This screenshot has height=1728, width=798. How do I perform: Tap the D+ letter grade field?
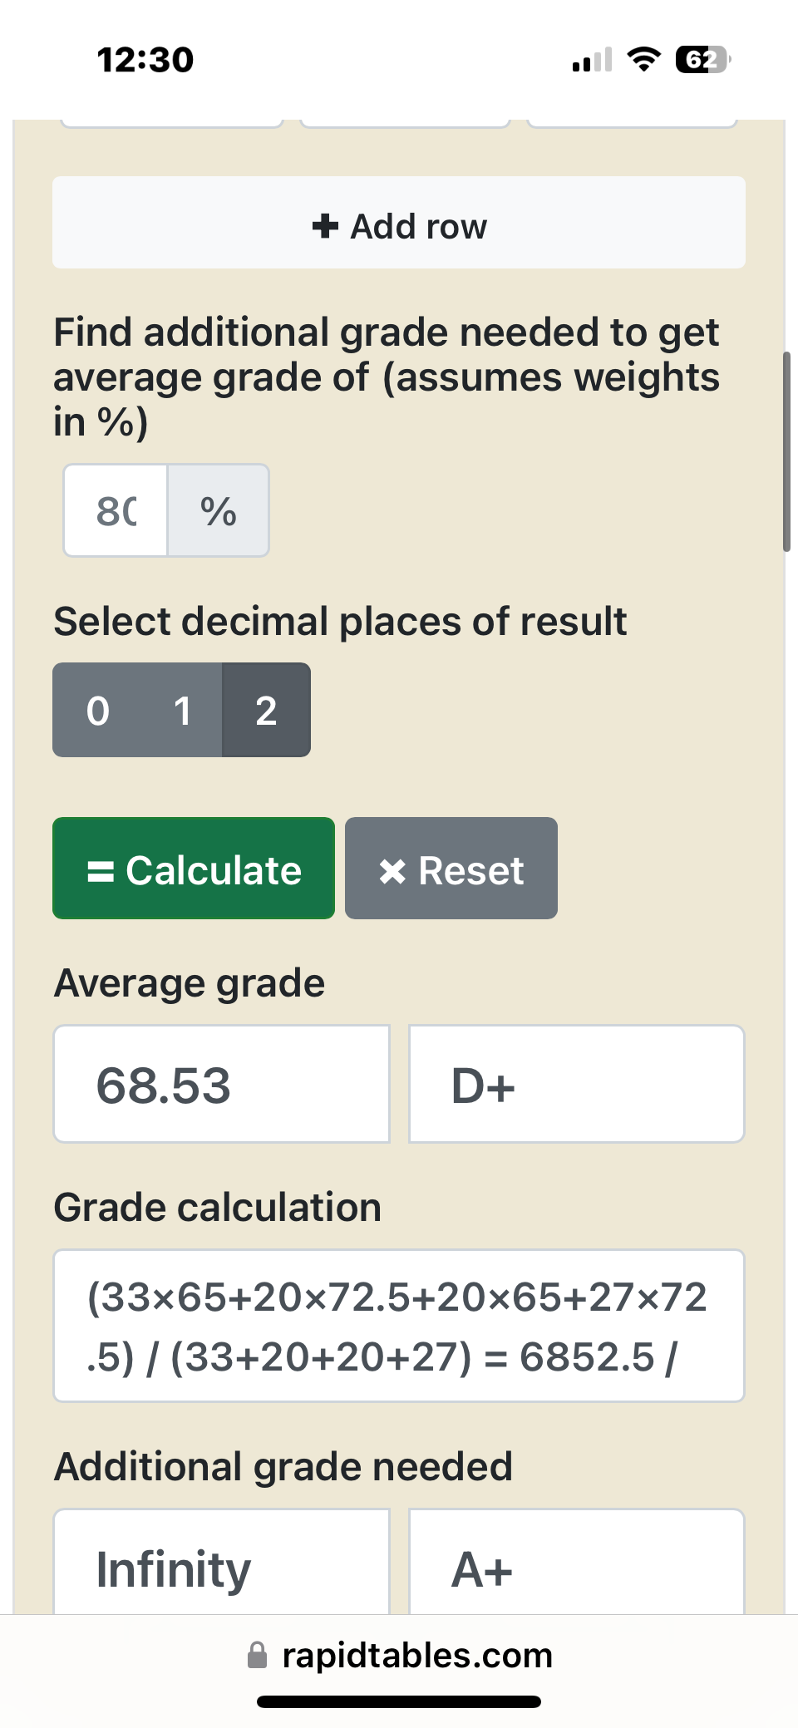577,1084
